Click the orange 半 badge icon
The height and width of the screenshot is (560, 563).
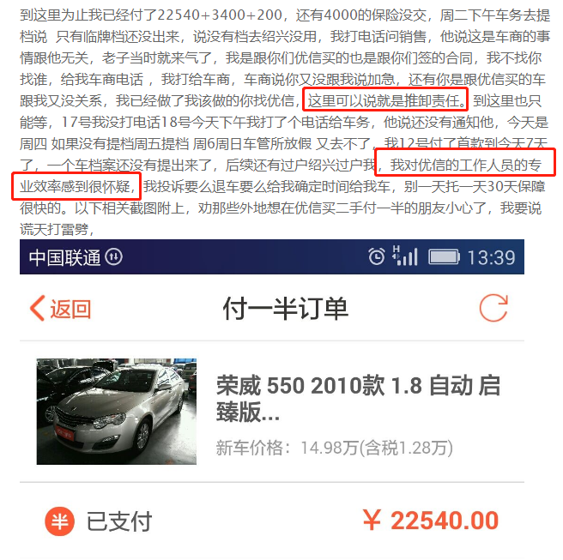59,521
